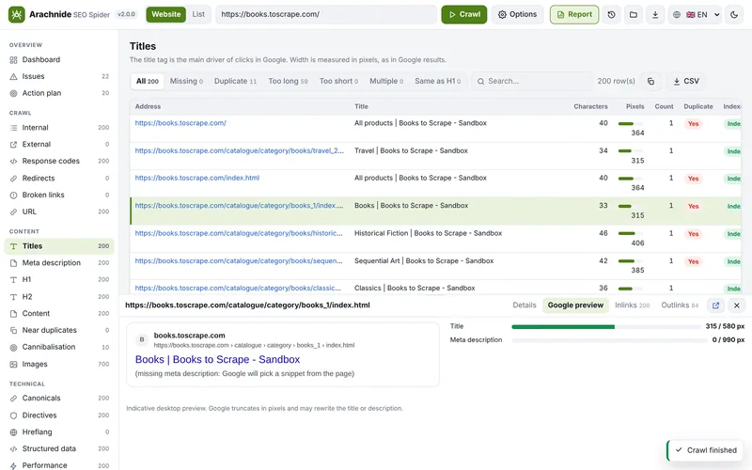This screenshot has width=752, height=470.
Task: Sort by Characters column header
Action: tap(590, 106)
